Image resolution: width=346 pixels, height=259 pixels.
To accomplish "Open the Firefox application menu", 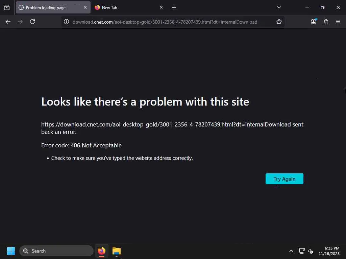I will point(338,22).
